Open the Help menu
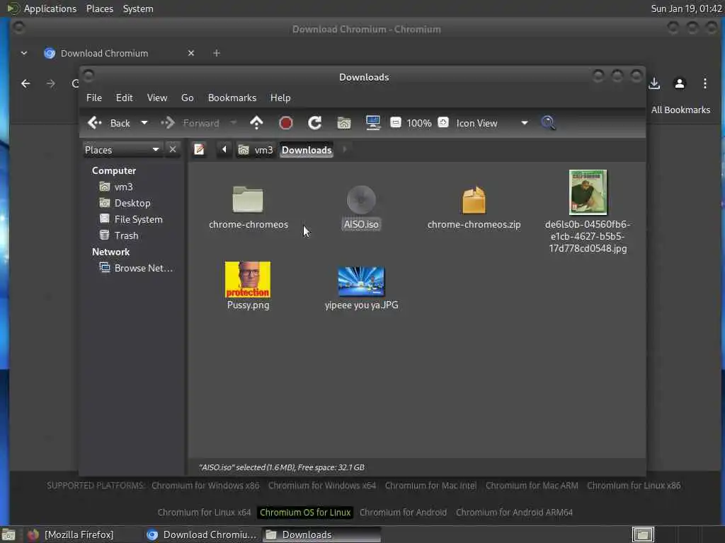The width and height of the screenshot is (725, 543). [280, 98]
